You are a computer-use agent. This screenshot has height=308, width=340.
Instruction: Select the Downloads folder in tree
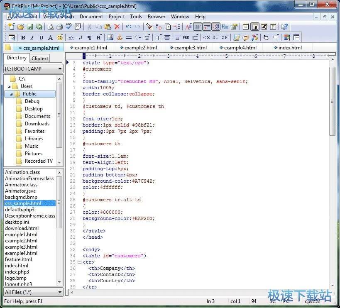point(37,124)
